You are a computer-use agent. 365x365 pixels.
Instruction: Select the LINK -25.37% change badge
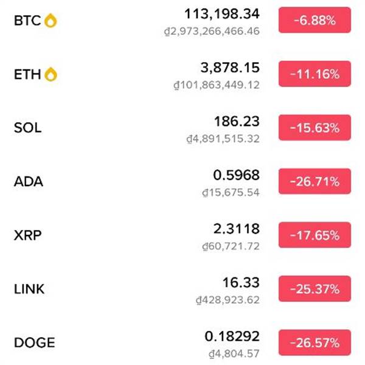pyautogui.click(x=315, y=288)
